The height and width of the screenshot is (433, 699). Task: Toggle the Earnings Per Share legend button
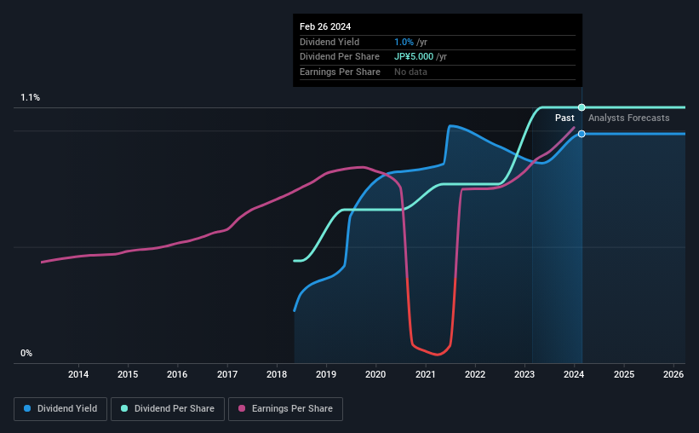pyautogui.click(x=285, y=409)
